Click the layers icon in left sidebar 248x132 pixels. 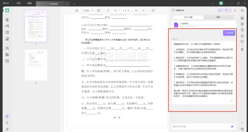pyautogui.click(x=7, y=116)
